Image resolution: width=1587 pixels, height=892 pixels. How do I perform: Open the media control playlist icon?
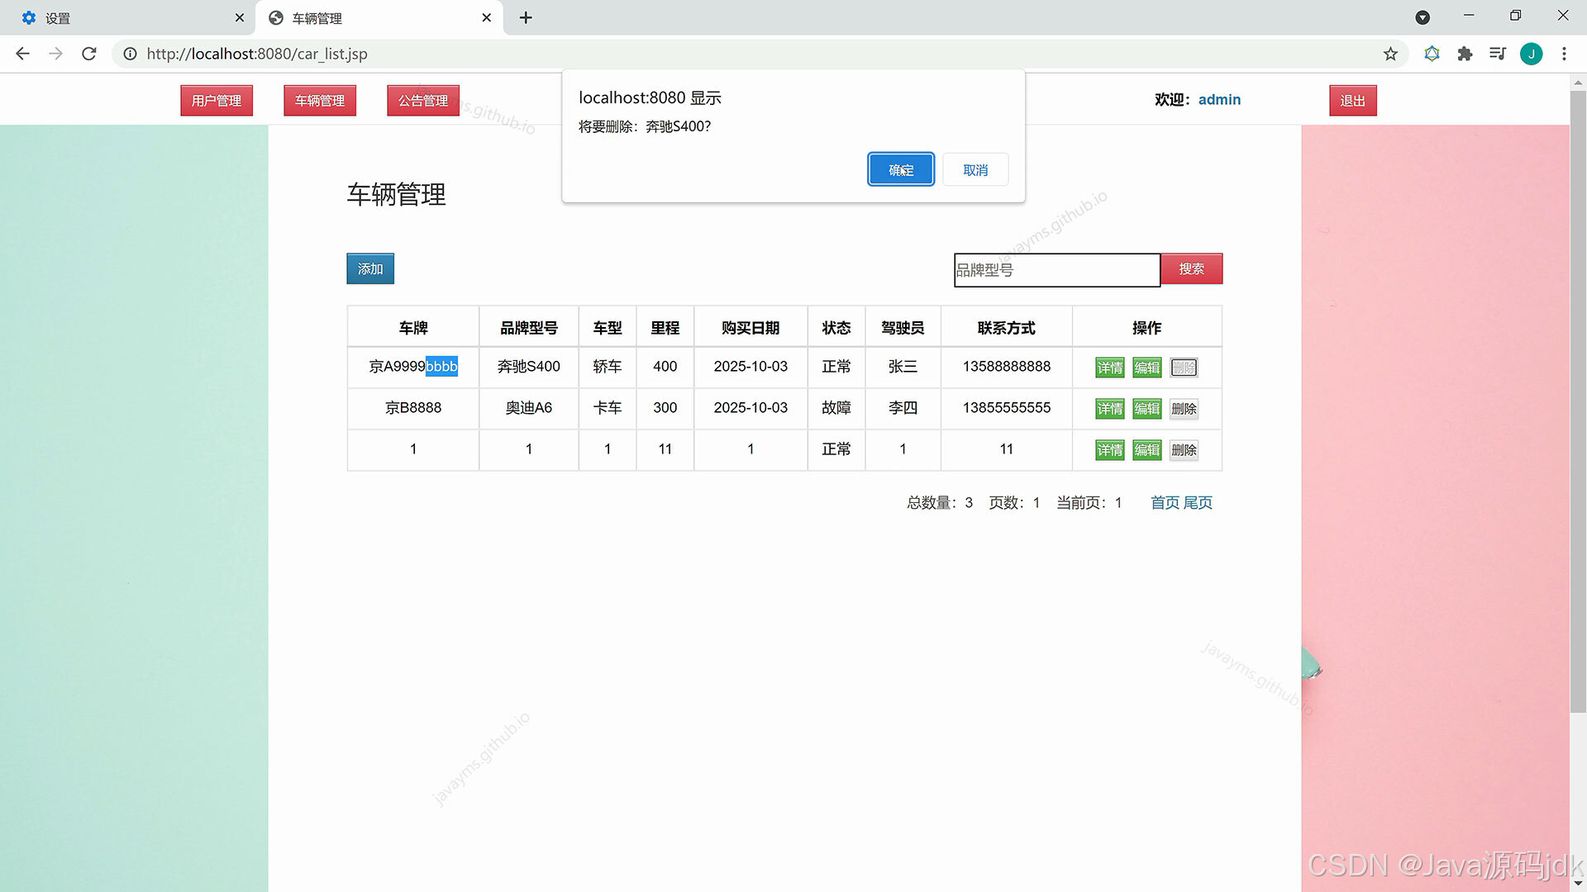(1497, 54)
